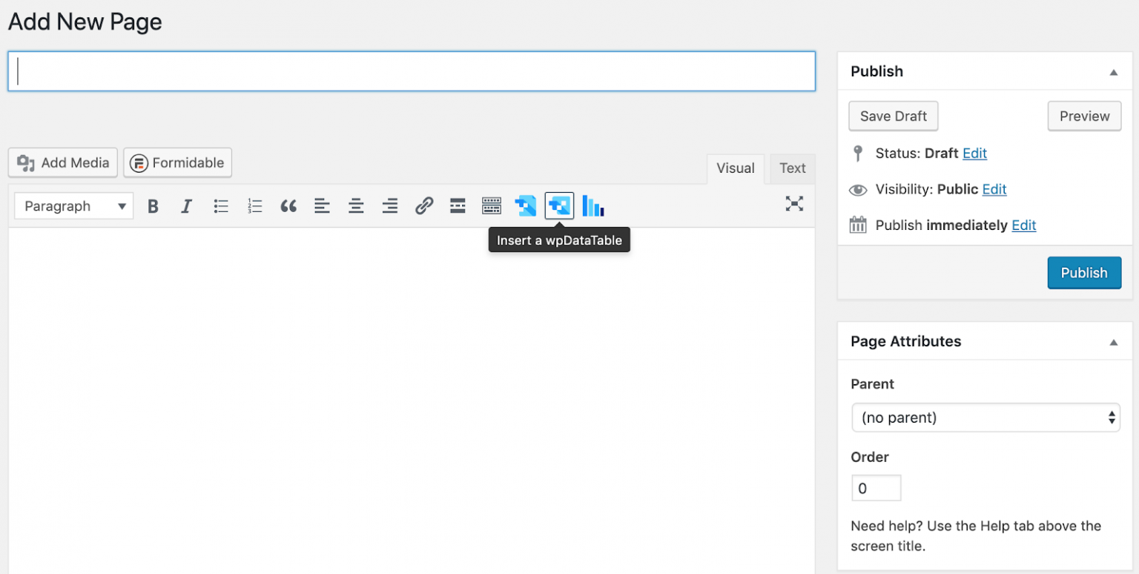Collapse the Publish panel
The height and width of the screenshot is (574, 1139).
pyautogui.click(x=1113, y=71)
